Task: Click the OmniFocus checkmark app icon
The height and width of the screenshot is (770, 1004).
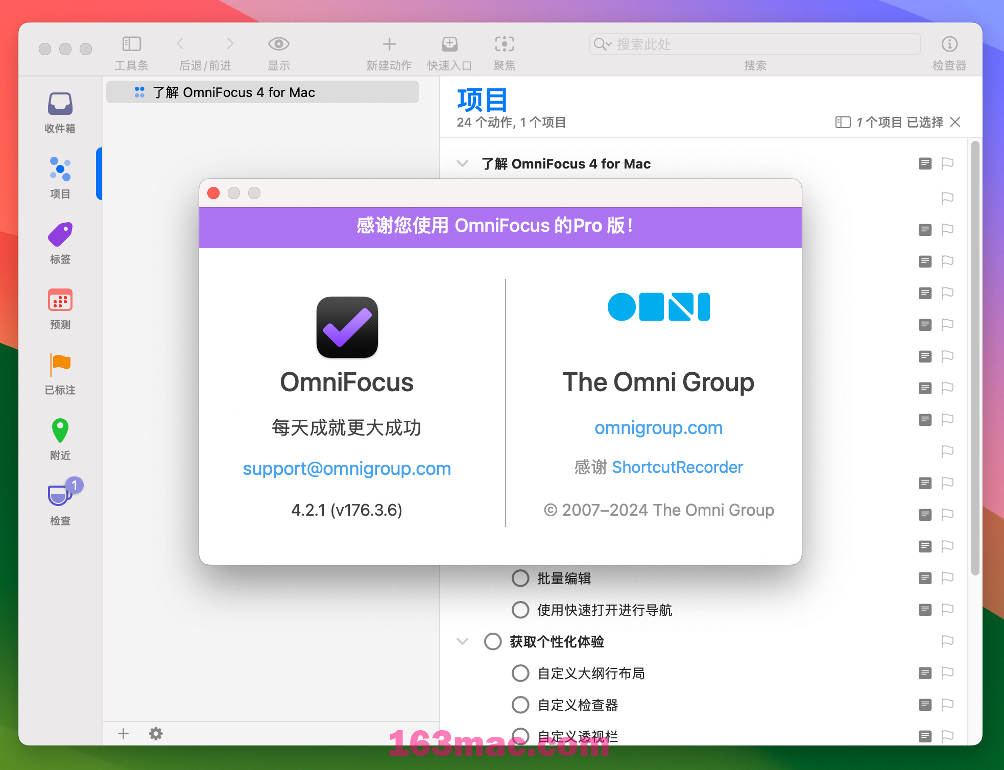Action: pyautogui.click(x=347, y=327)
